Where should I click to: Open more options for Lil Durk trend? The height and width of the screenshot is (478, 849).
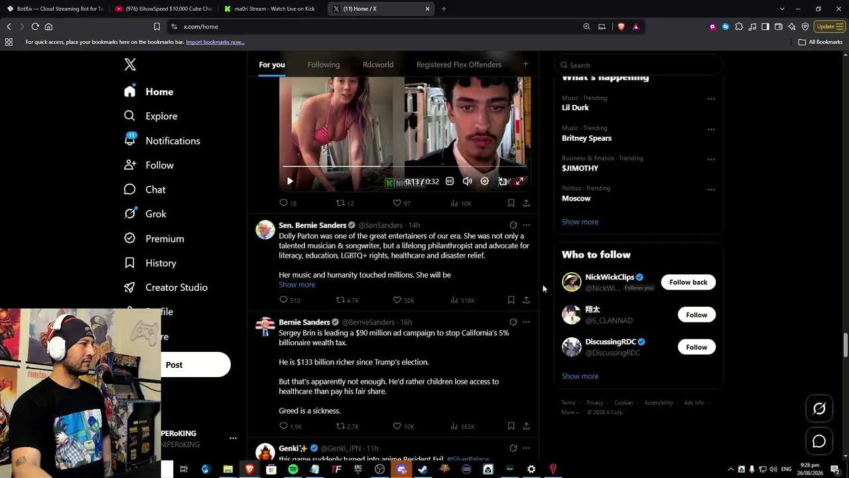tap(711, 99)
